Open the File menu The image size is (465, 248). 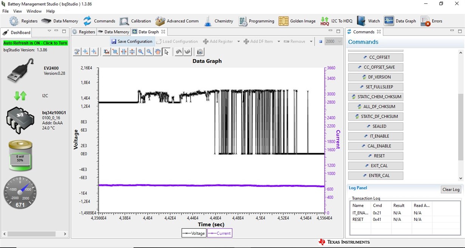(x=5, y=11)
